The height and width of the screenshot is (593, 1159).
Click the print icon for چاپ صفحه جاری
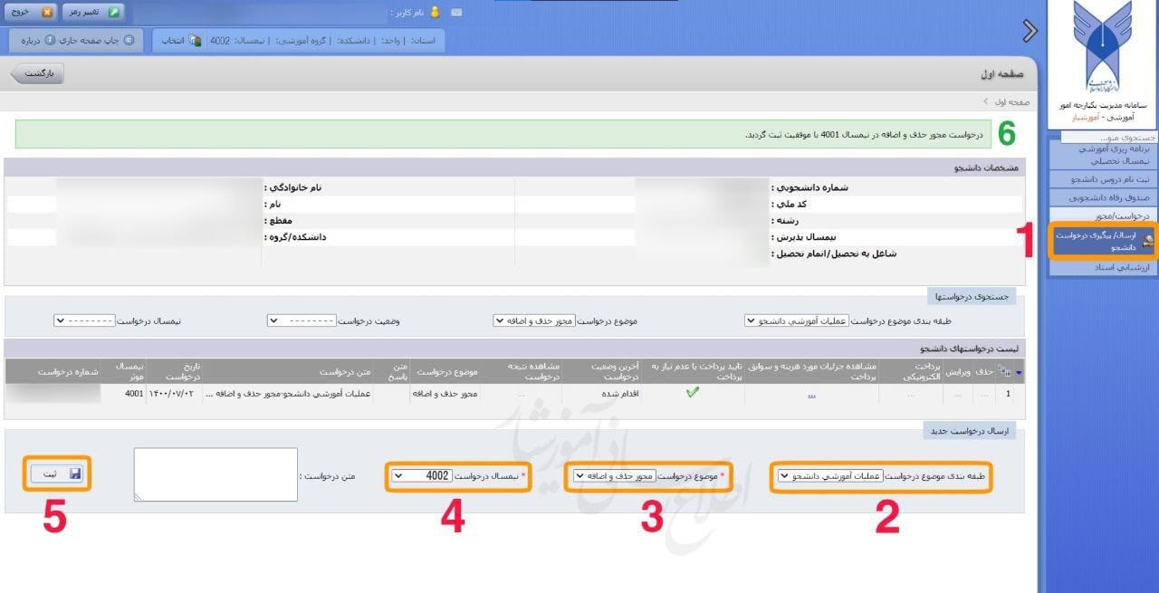(x=129, y=41)
